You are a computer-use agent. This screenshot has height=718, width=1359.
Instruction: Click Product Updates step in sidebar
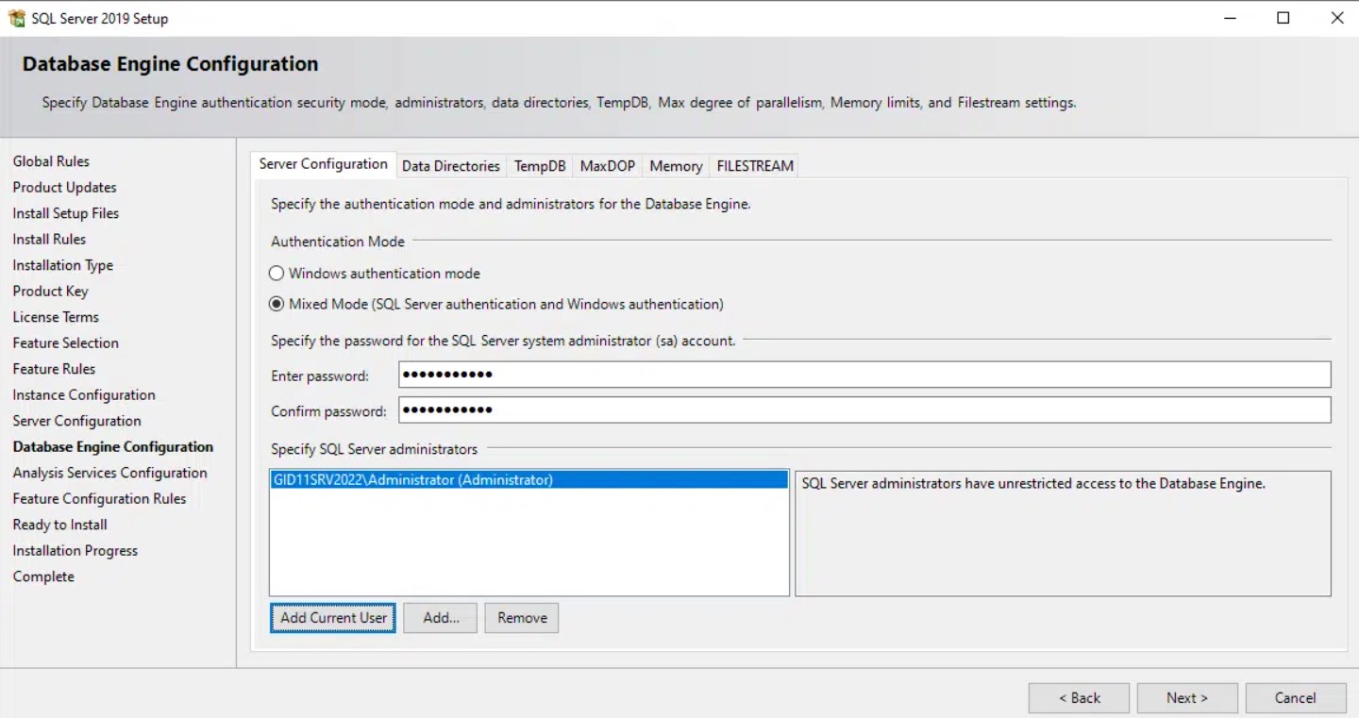tap(65, 188)
